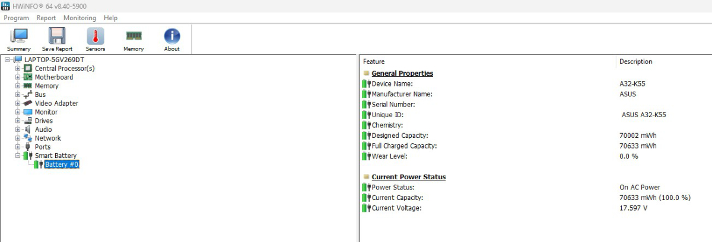Select the Battery #0 entry
The height and width of the screenshot is (242, 712).
(62, 164)
